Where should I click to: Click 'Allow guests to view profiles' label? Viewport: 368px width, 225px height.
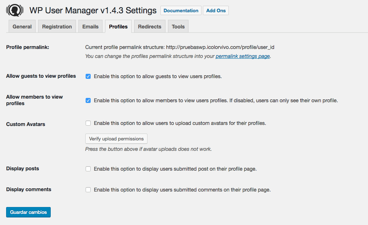tap(41, 76)
